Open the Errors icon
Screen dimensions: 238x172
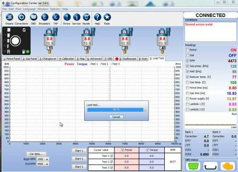point(67,17)
